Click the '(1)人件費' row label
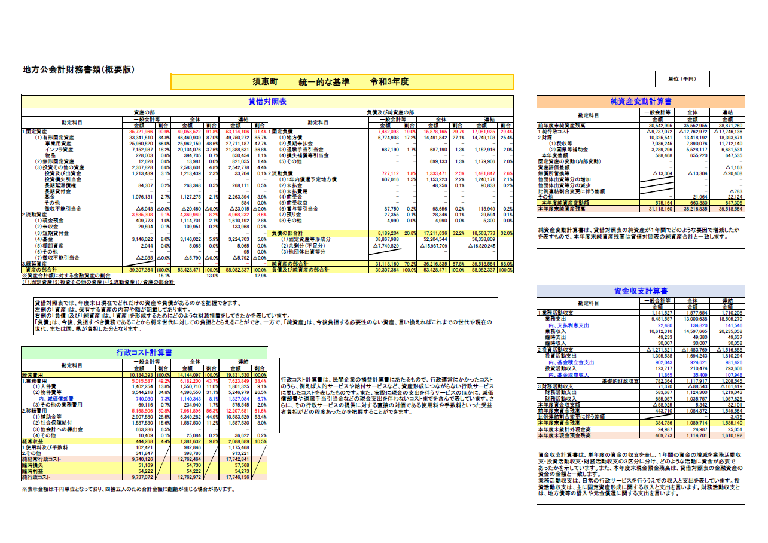The width and height of the screenshot is (768, 543). coord(47,386)
